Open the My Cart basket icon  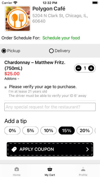tap(50, 169)
